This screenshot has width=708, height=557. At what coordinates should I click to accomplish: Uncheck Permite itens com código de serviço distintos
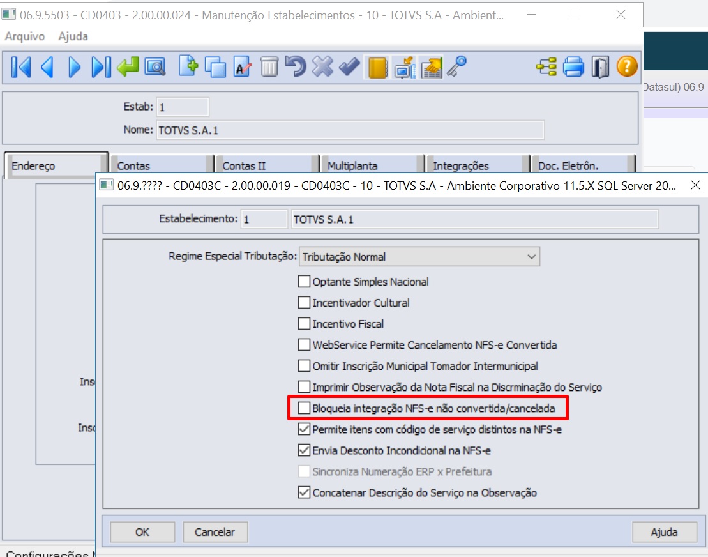[305, 430]
